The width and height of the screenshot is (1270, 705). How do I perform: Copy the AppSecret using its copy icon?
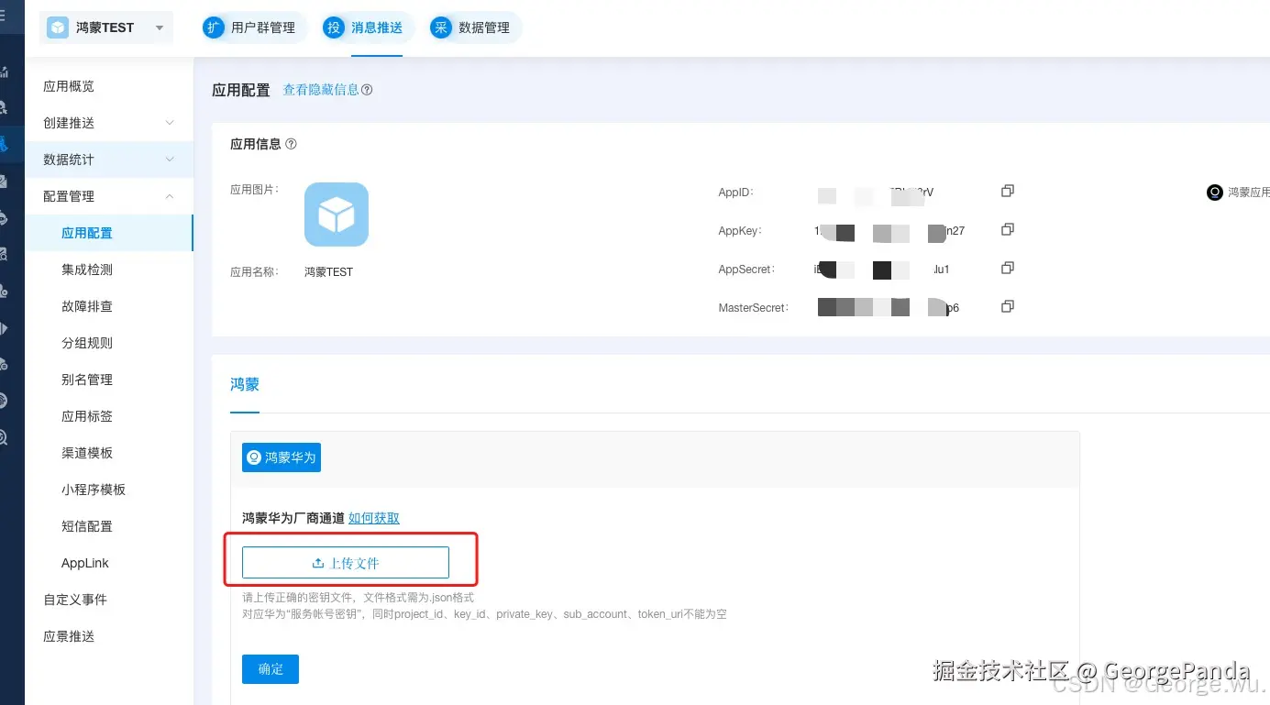pos(1007,268)
